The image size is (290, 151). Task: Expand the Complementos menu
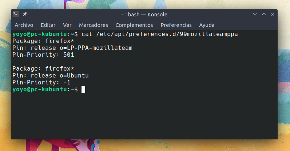(x=134, y=25)
